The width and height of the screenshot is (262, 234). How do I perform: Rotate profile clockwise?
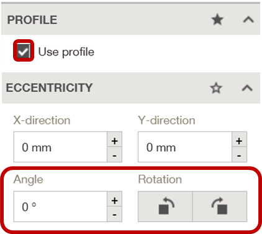click(220, 207)
